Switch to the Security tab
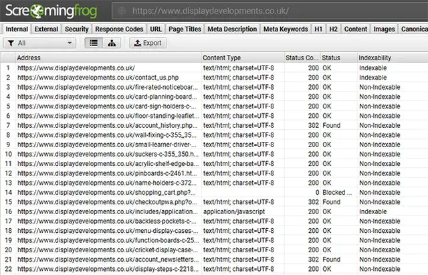The height and width of the screenshot is (275, 428). (77, 29)
